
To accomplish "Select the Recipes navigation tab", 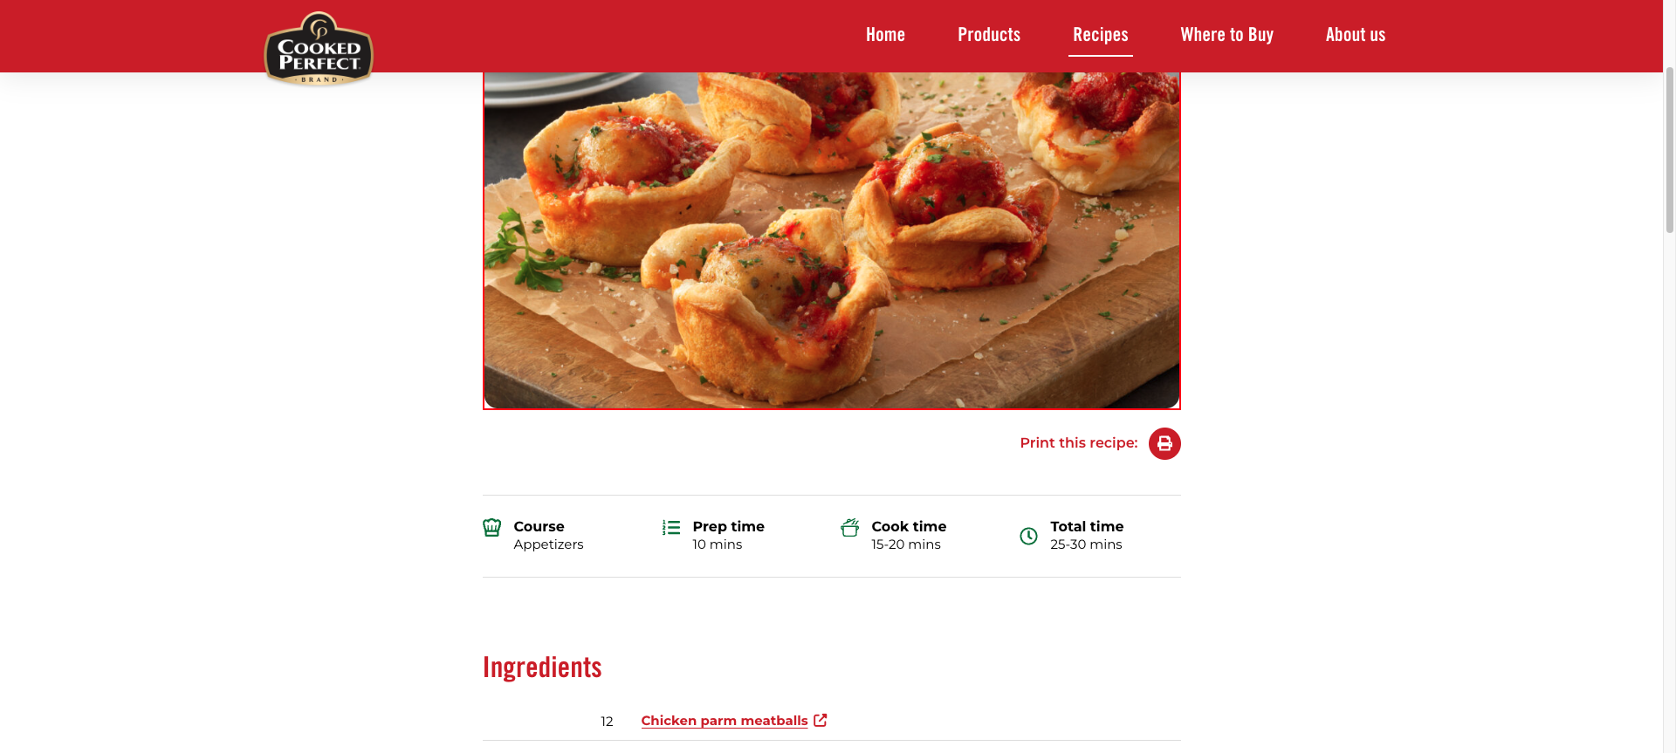I will pyautogui.click(x=1101, y=35).
